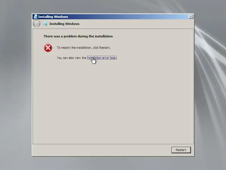Click the Restart button
Screen dimensions: 226x170
click(181, 150)
